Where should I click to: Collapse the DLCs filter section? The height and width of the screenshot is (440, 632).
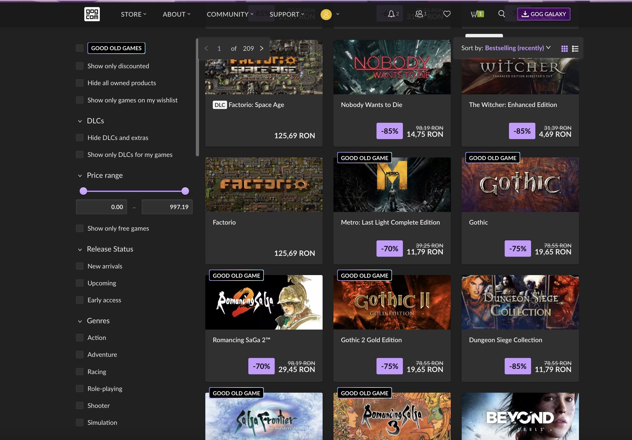click(80, 121)
